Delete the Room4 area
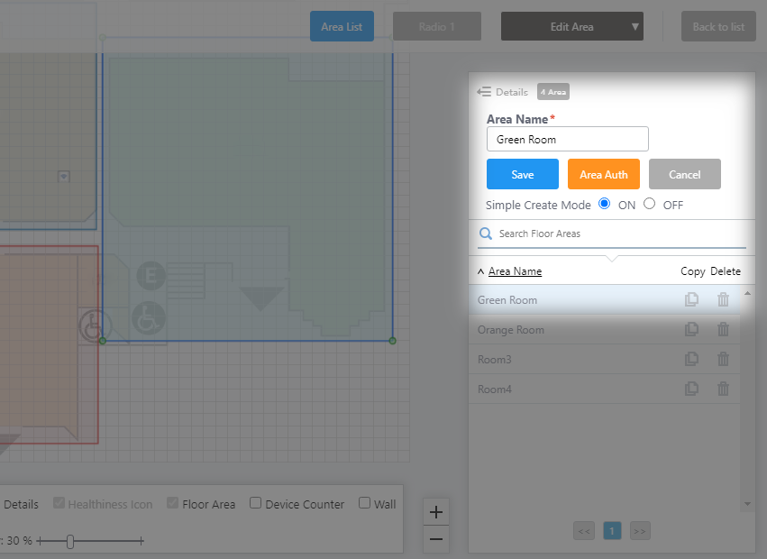 (x=723, y=389)
